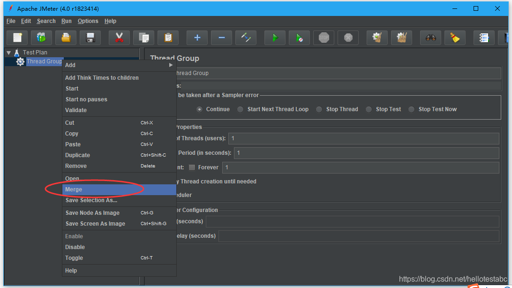
Task: Click the Loop Count input field
Action: [361, 167]
